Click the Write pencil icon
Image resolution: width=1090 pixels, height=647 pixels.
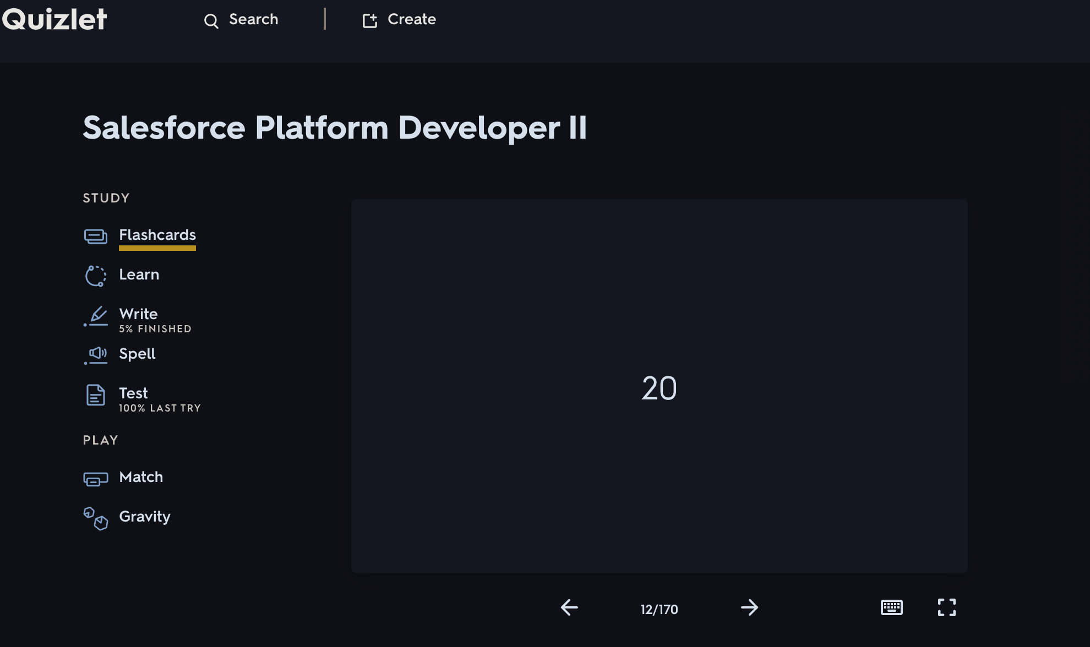96,316
